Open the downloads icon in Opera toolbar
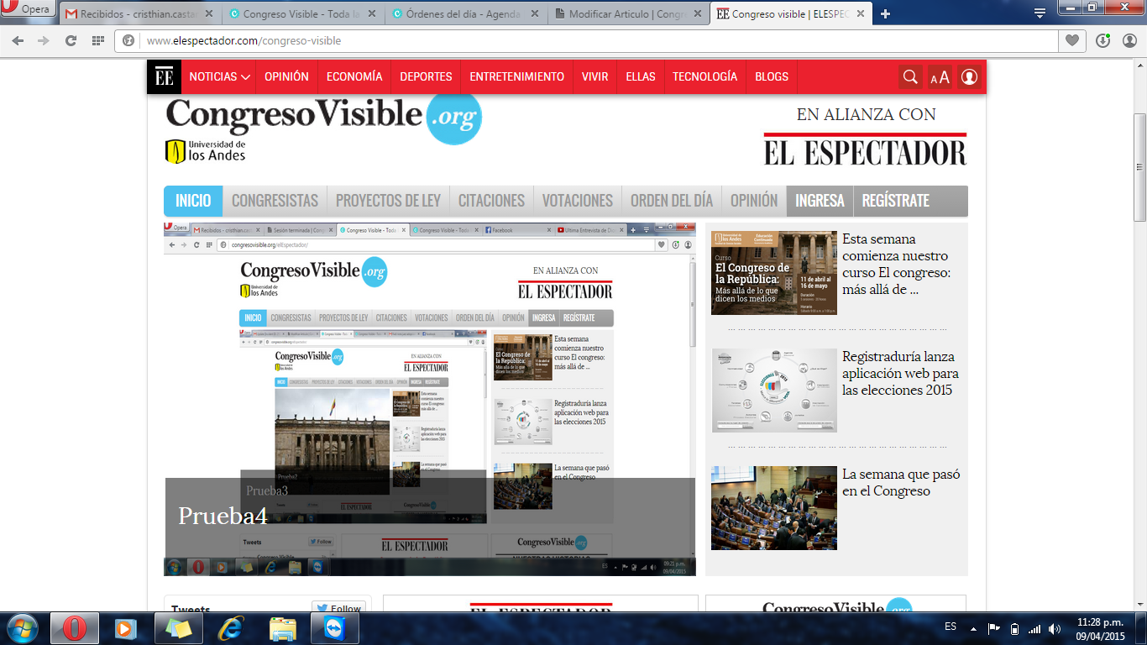This screenshot has height=645, width=1147. tap(1103, 40)
